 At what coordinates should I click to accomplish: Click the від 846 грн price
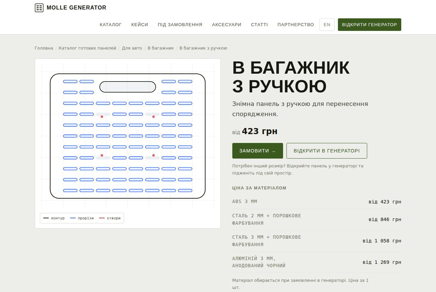[x=385, y=220]
